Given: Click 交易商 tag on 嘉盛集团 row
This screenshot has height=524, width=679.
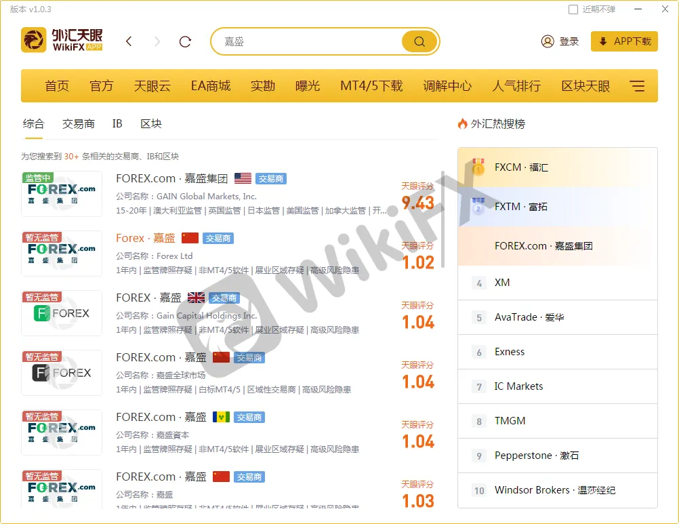Looking at the screenshot, I should click(x=271, y=178).
